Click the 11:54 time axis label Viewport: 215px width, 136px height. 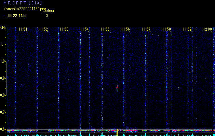point(84,29)
